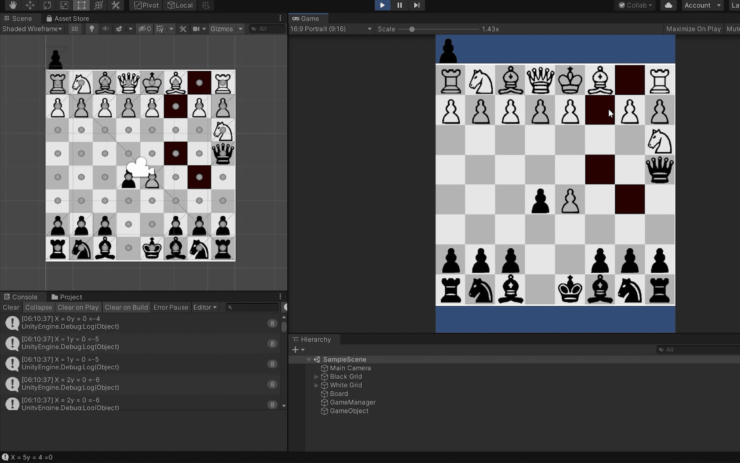This screenshot has width=740, height=463.
Task: Toggle Collapse in Console
Action: 38,307
